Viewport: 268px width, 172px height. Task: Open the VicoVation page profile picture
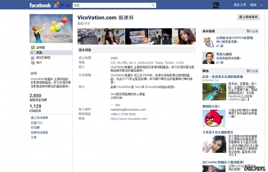pyautogui.click(x=51, y=28)
